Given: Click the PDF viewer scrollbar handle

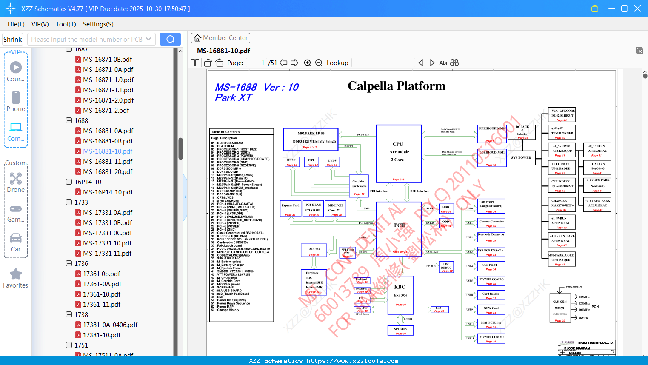Looking at the screenshot, I should click(645, 75).
